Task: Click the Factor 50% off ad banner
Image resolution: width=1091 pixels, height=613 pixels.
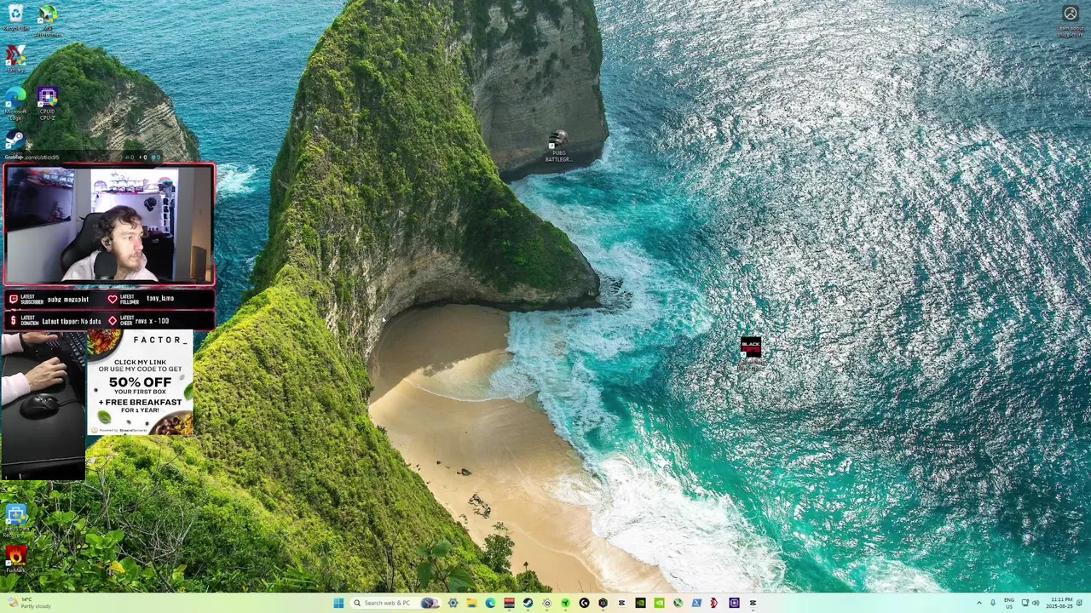Action: (x=140, y=383)
